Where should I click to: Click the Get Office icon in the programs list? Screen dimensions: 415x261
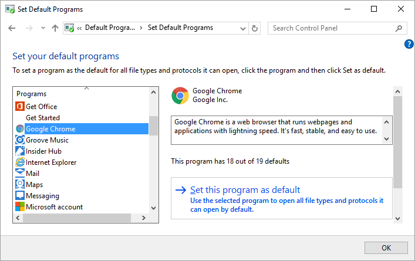(20, 106)
